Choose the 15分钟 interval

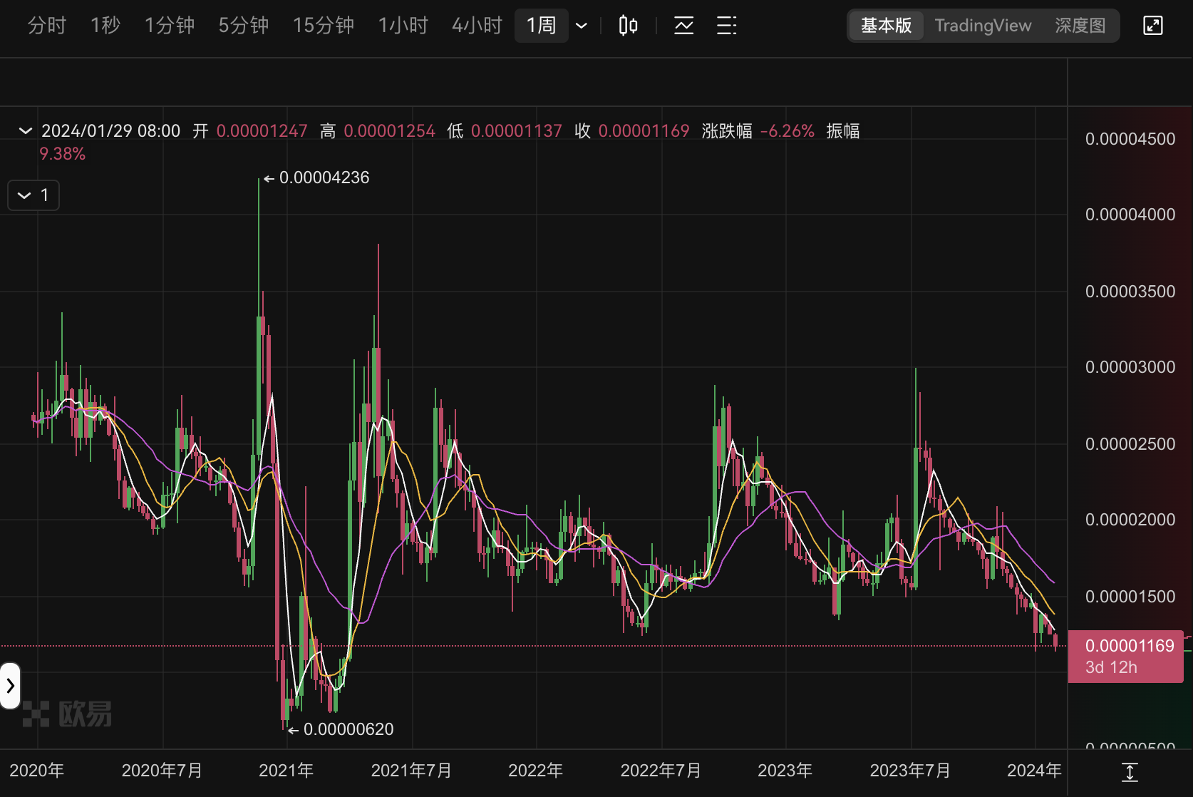point(323,26)
